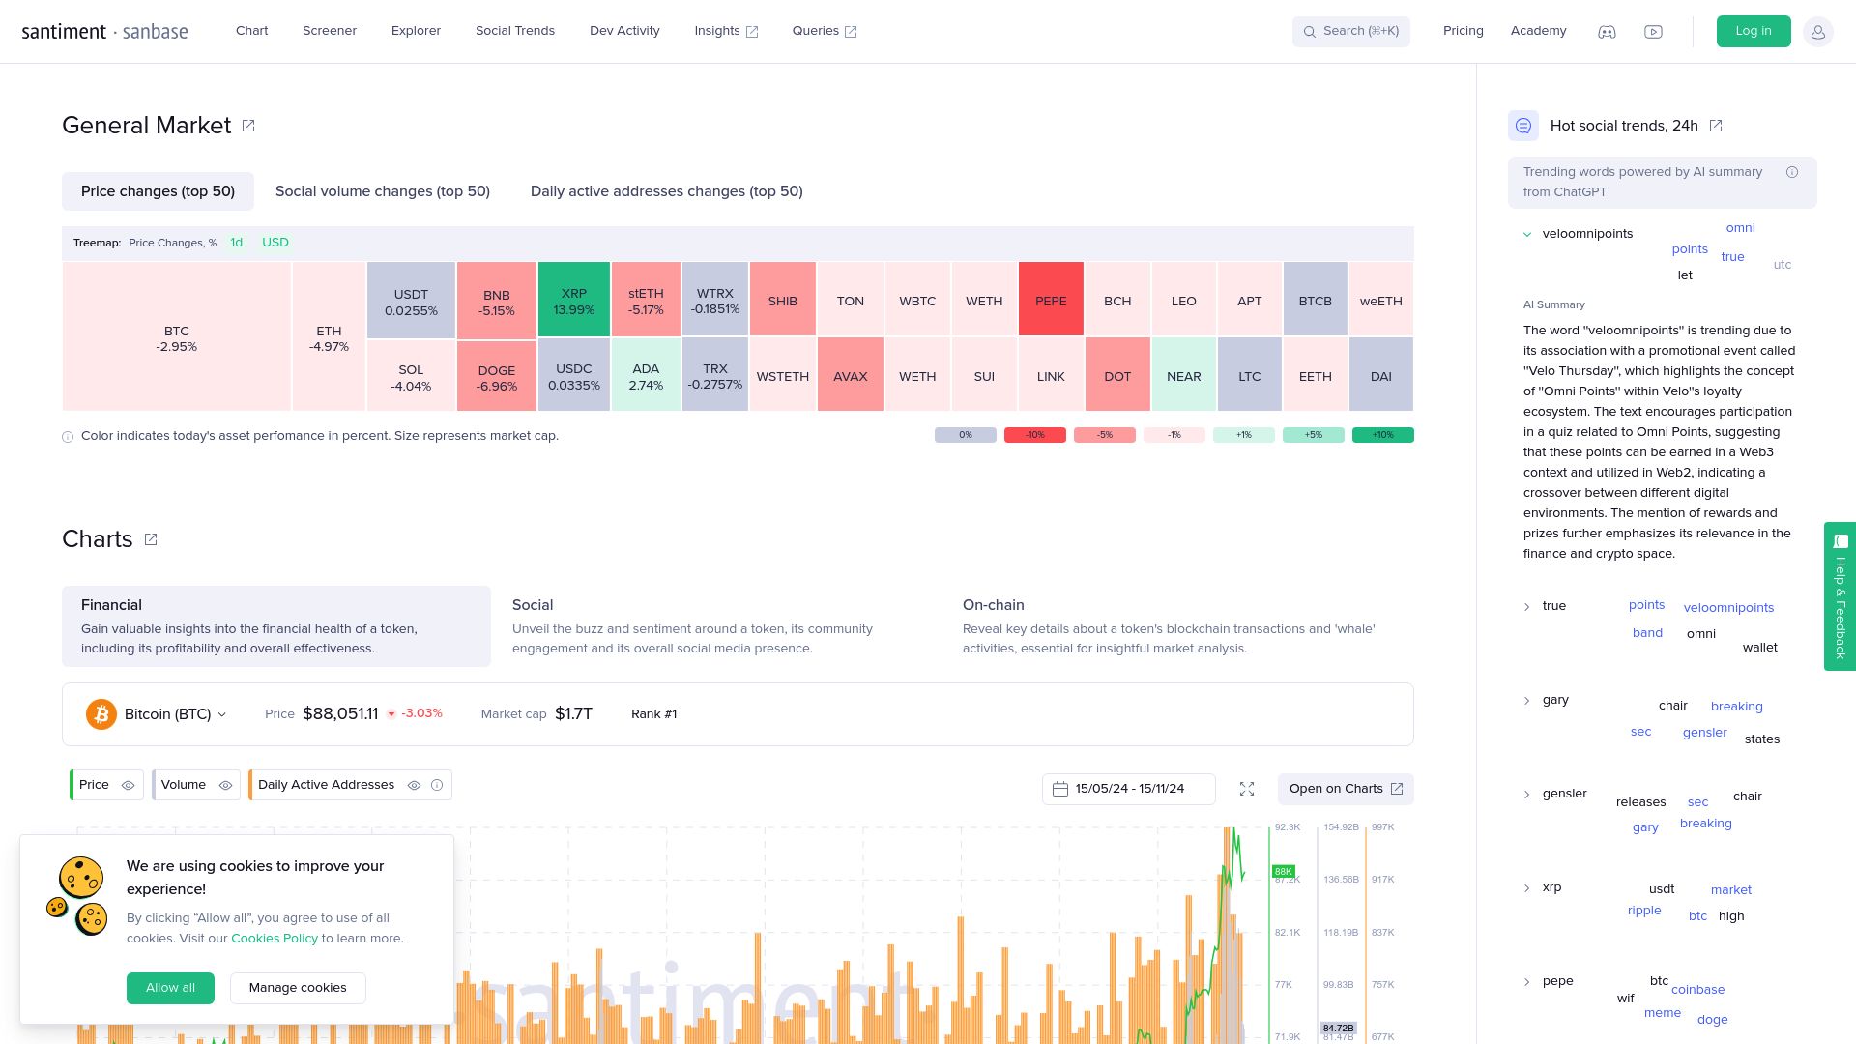Click the external-link icon beside General Market
The width and height of the screenshot is (1856, 1044).
[248, 126]
